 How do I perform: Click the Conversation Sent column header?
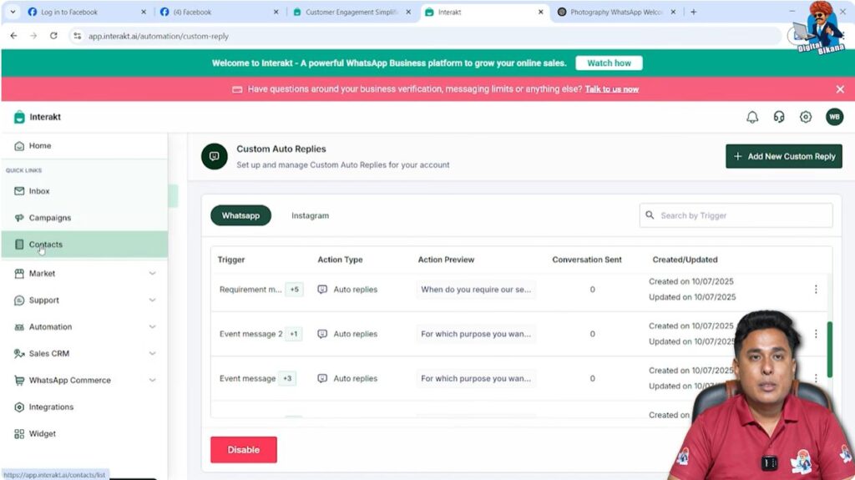click(587, 260)
